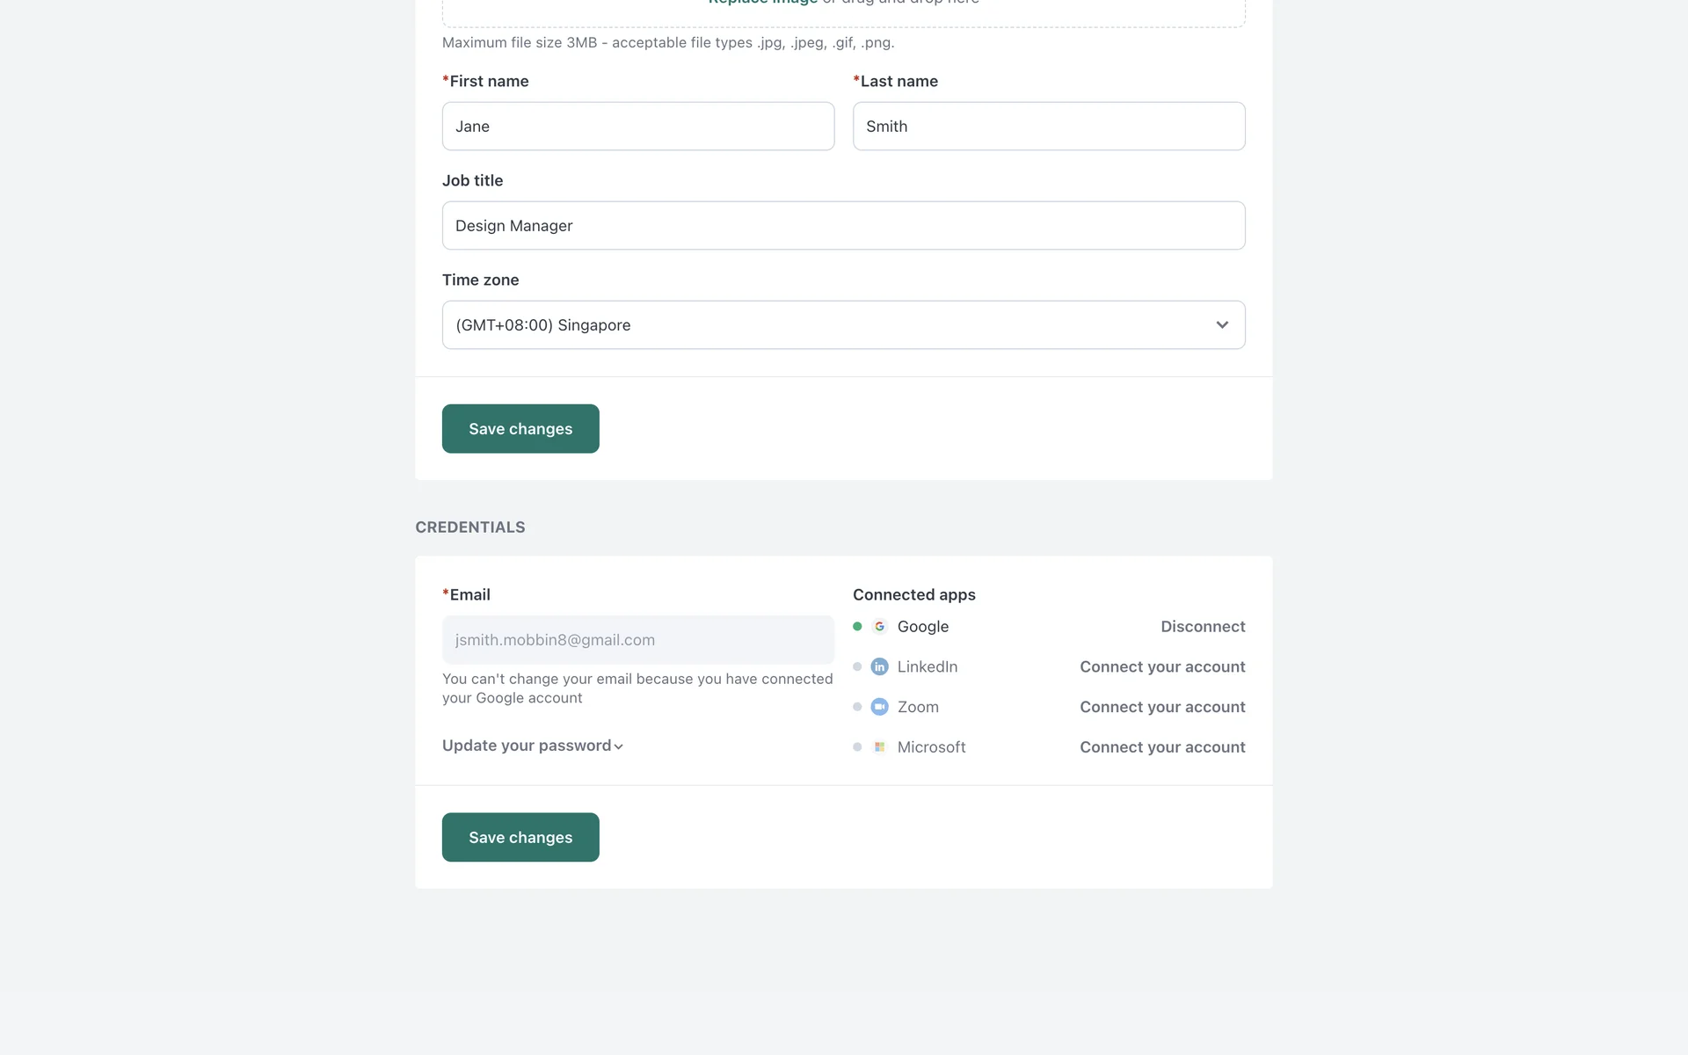Click the LinkedIn app icon
This screenshot has width=1688, height=1055.
[x=879, y=666]
